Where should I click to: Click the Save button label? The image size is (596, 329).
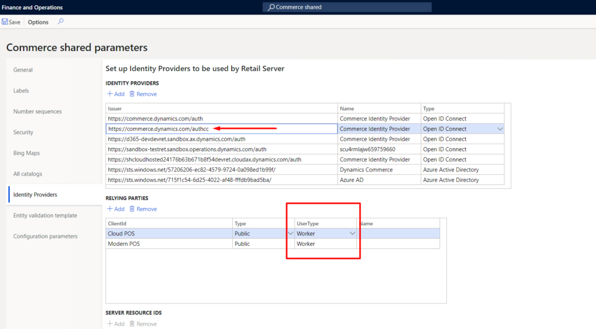click(15, 22)
